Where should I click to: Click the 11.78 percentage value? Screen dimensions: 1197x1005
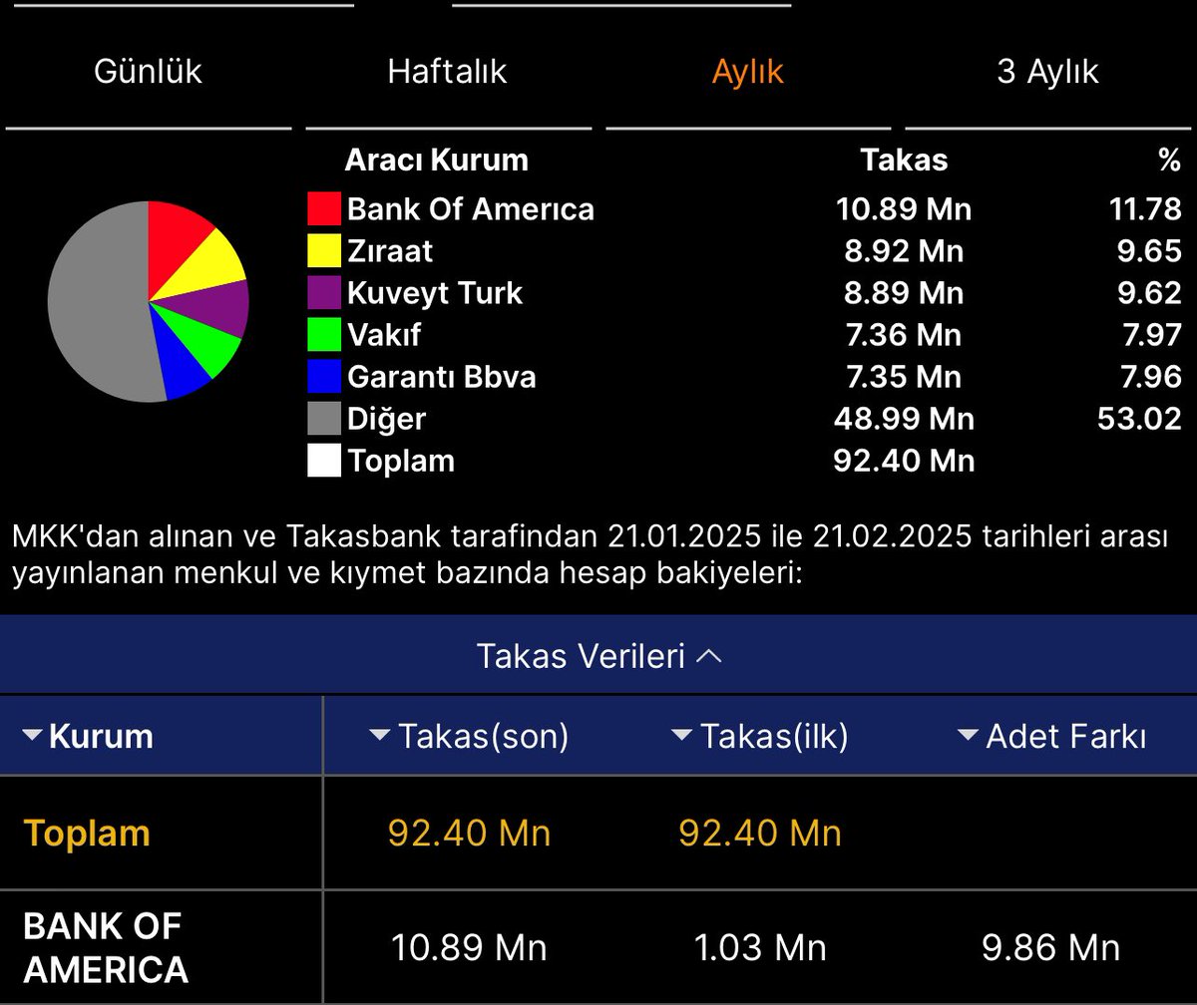(x=1144, y=209)
